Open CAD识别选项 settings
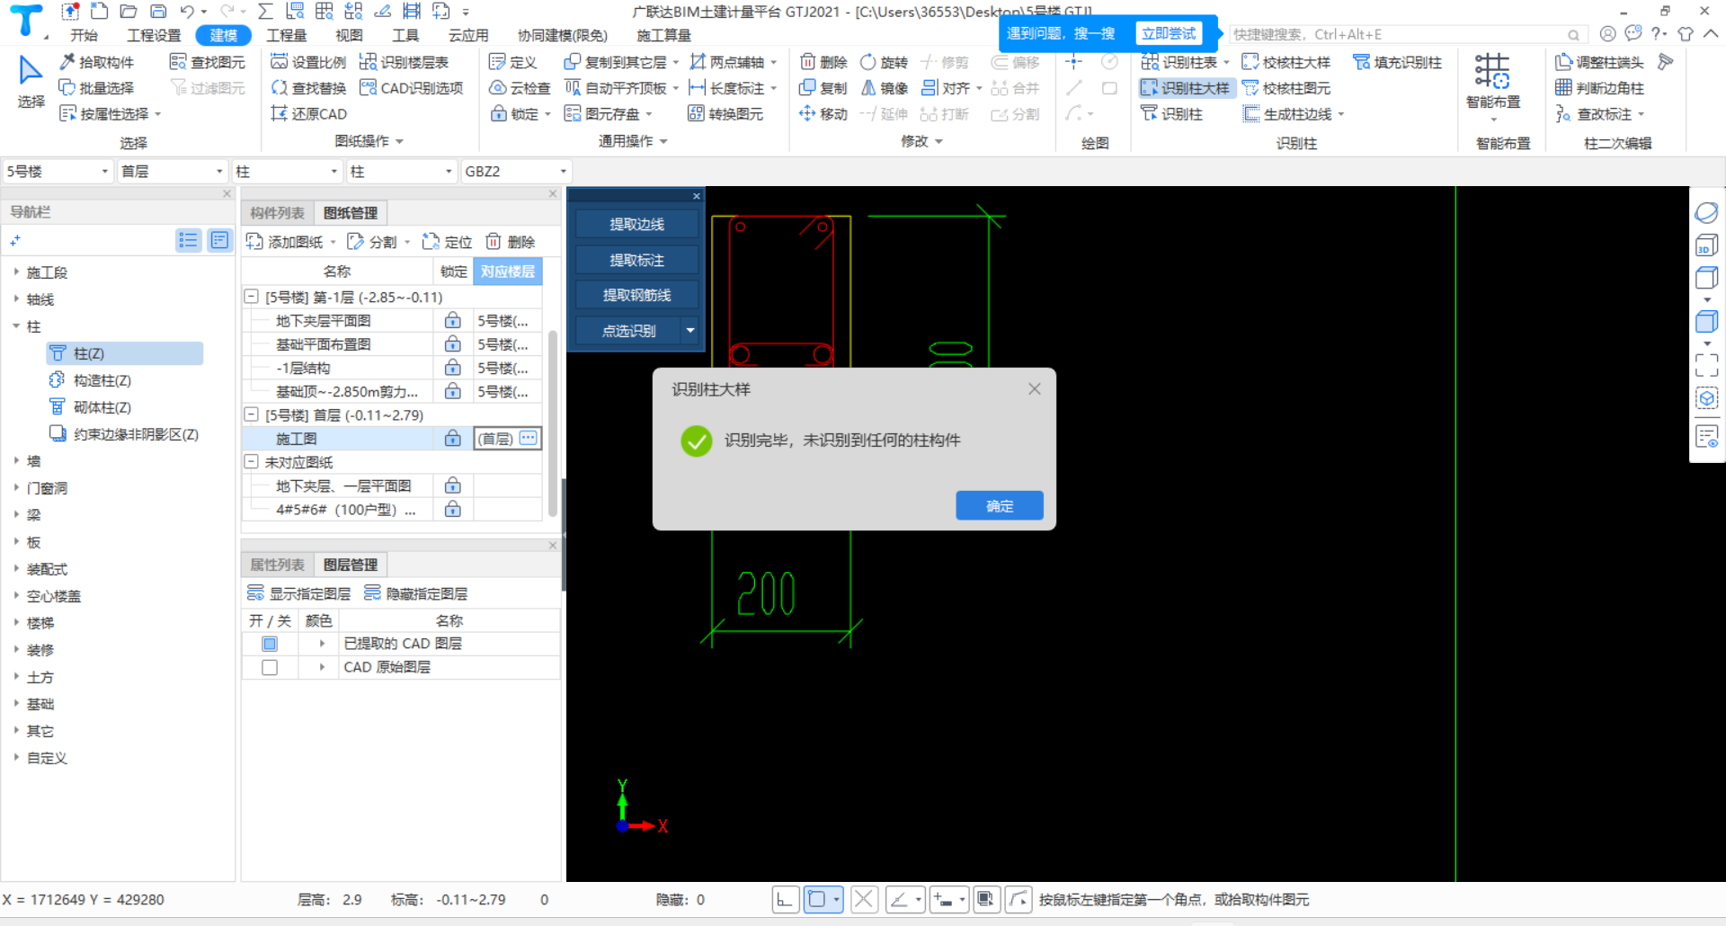Screen dimensions: 1726x926 [x=411, y=88]
